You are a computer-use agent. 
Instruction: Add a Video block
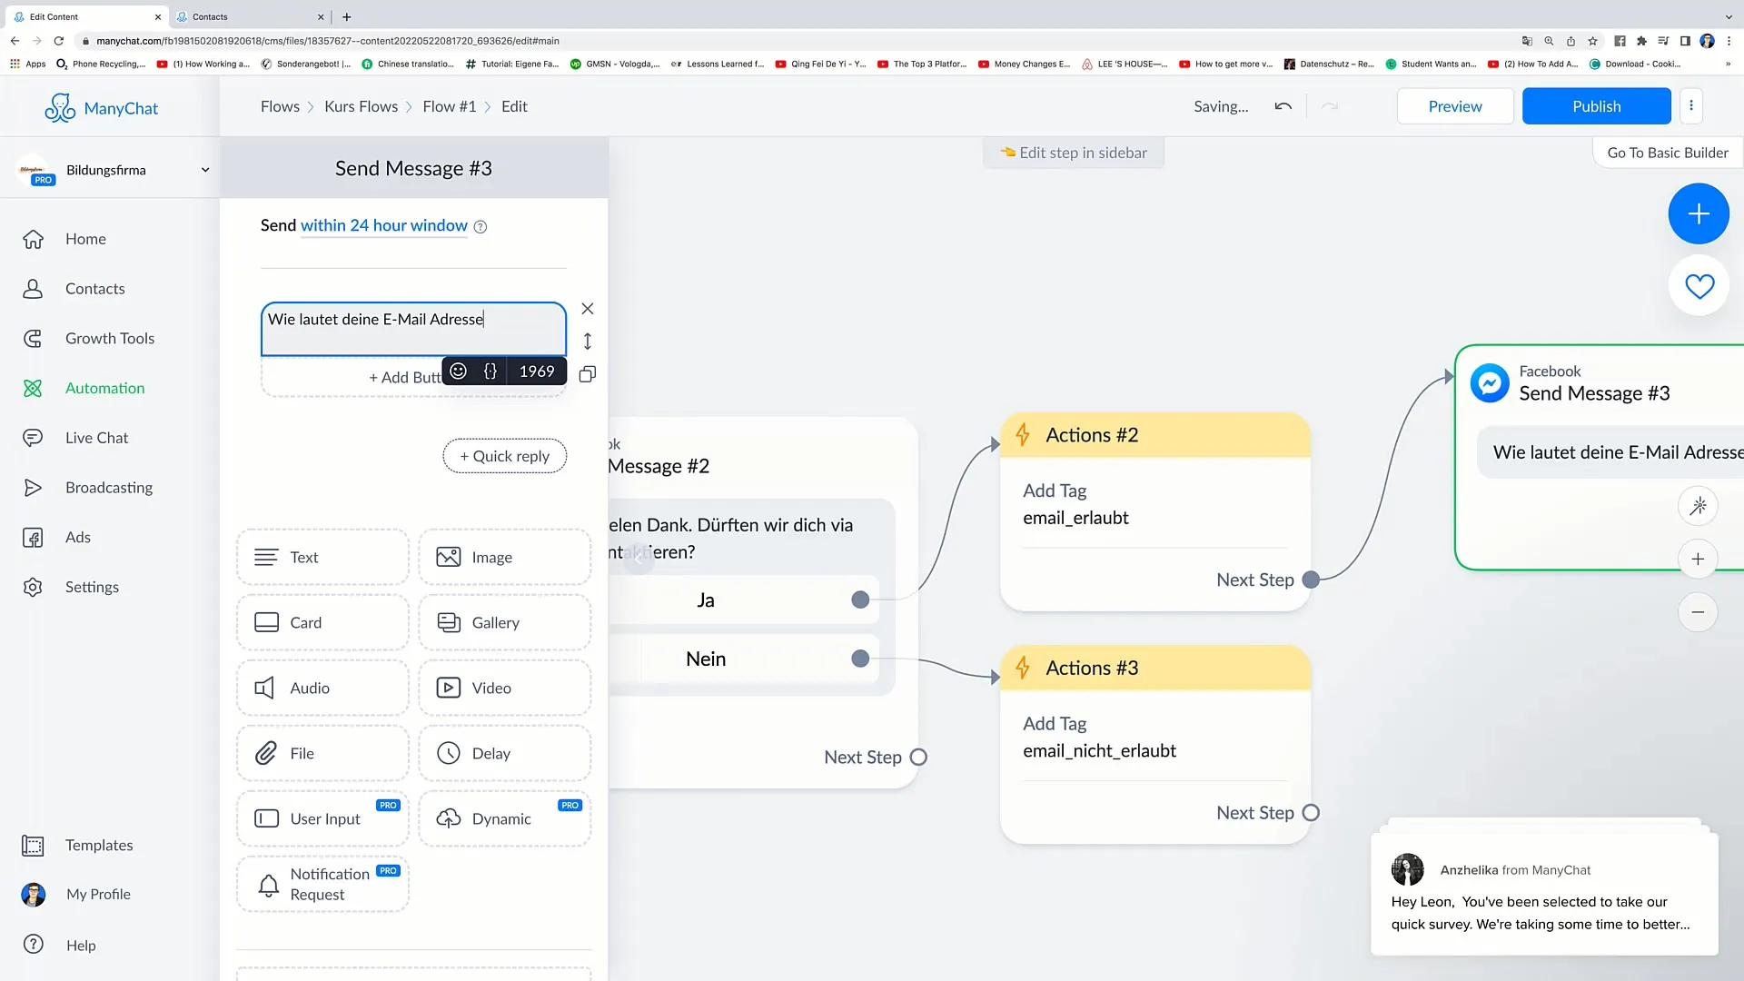click(504, 689)
